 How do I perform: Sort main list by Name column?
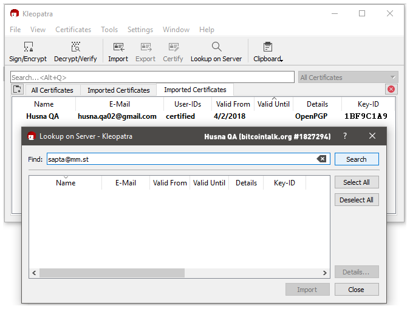(x=44, y=104)
